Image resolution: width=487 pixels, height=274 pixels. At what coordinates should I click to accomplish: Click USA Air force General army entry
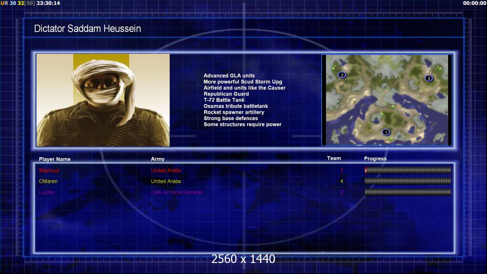[x=176, y=192]
